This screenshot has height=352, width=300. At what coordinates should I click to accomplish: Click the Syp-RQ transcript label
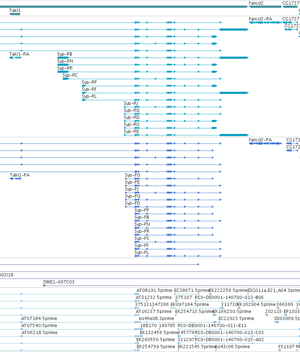coord(131,110)
